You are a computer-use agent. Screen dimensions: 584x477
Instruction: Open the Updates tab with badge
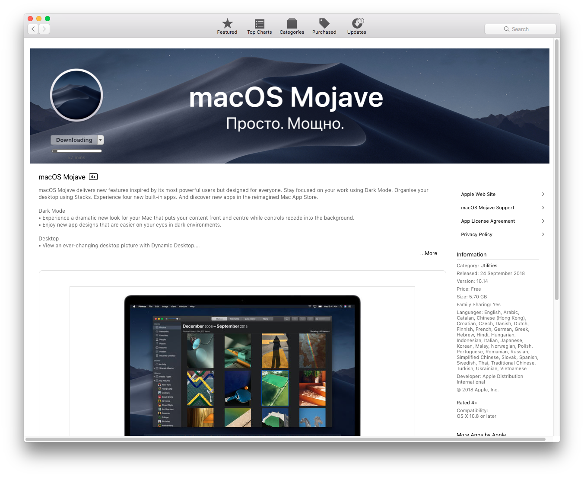[357, 26]
